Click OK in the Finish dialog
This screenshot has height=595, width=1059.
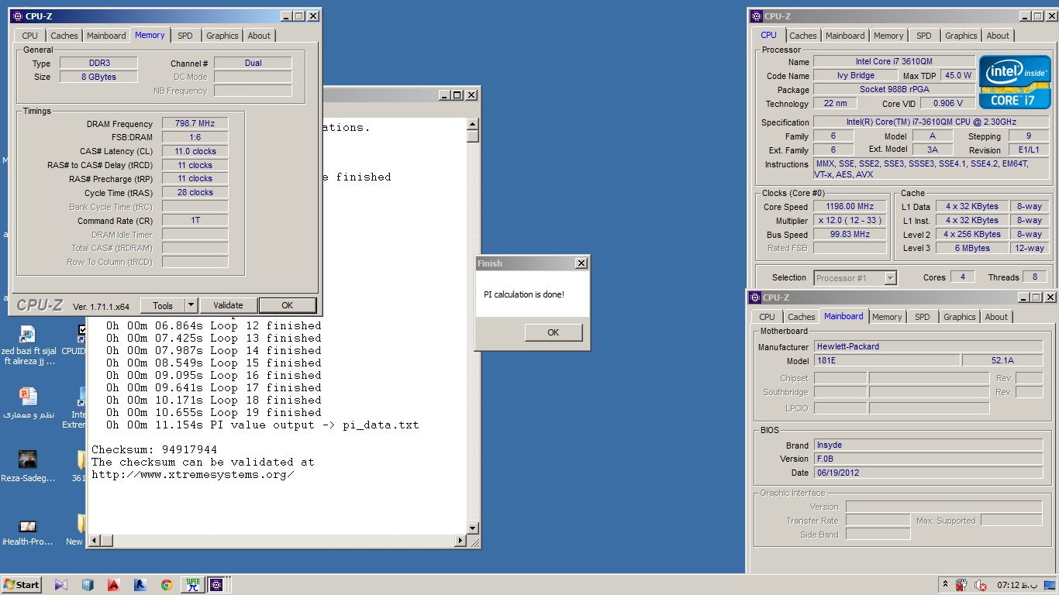coord(553,332)
